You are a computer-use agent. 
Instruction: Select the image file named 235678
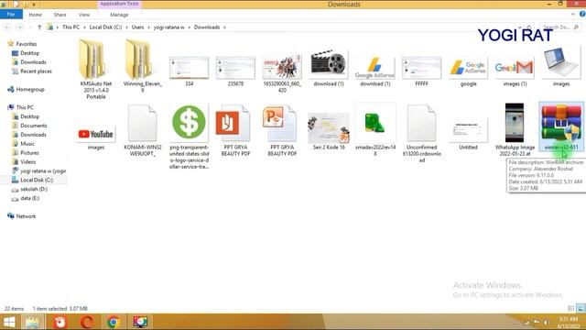[235, 71]
